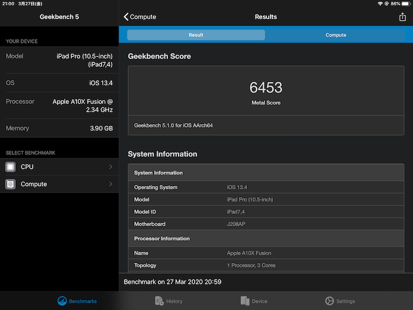This screenshot has height=310, width=413.
Task: Select the Benchmarks gauge icon
Action: (62, 300)
